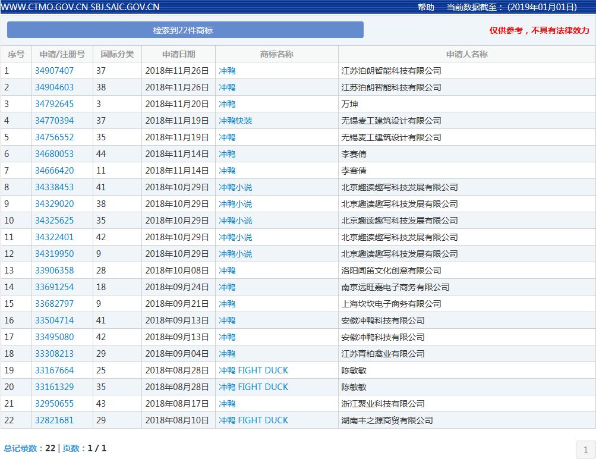Open registration number 34770394

pos(54,121)
